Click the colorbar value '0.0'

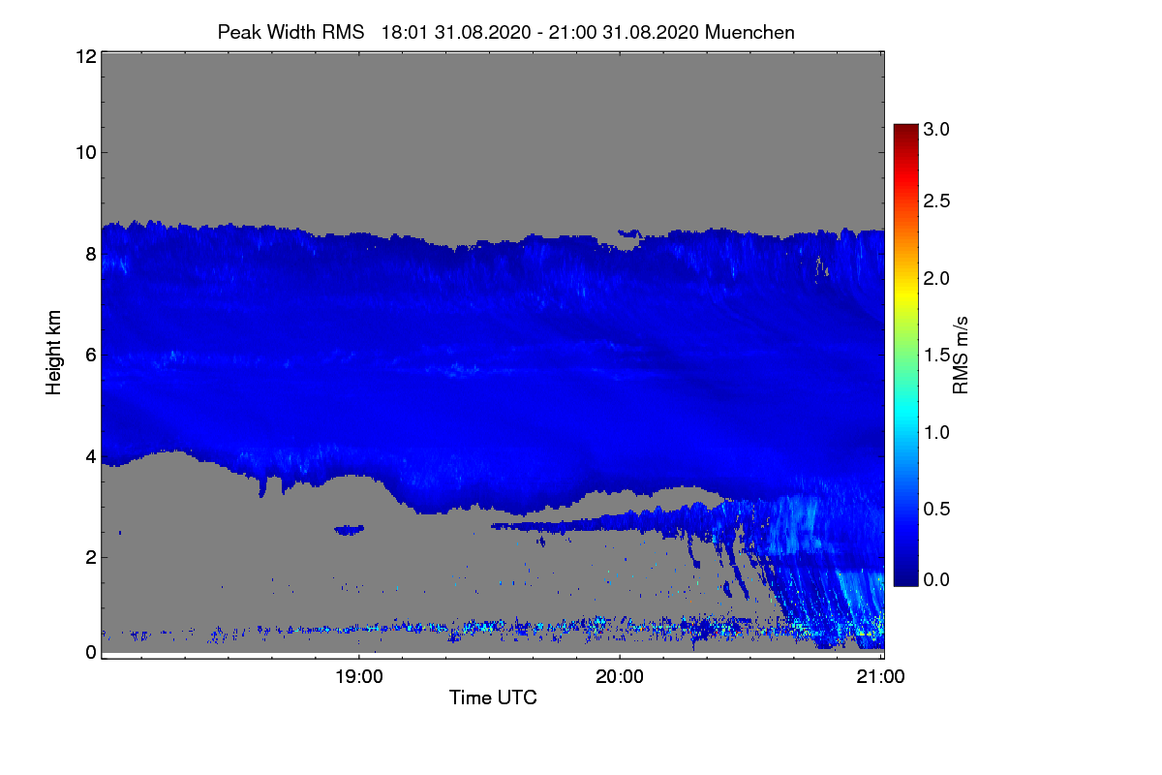936,579
